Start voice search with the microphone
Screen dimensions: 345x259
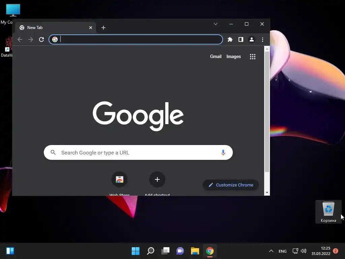(223, 152)
